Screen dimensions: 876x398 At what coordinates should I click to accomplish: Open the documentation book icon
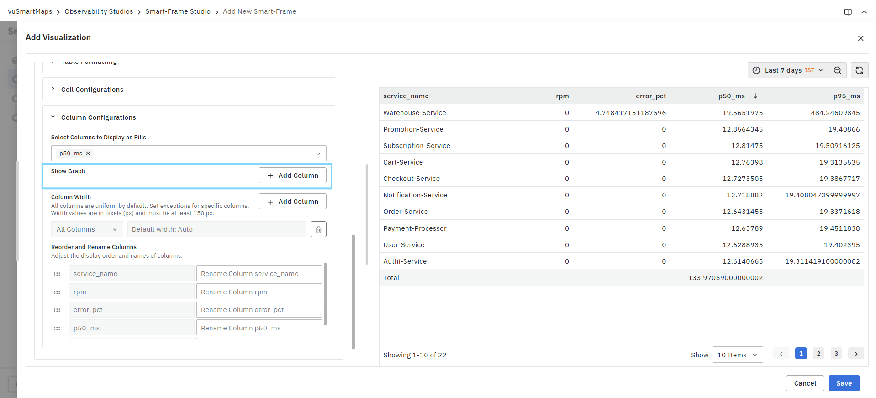coord(848,12)
